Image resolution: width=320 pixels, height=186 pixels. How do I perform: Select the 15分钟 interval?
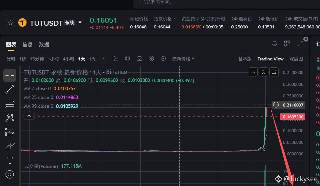[37, 59]
